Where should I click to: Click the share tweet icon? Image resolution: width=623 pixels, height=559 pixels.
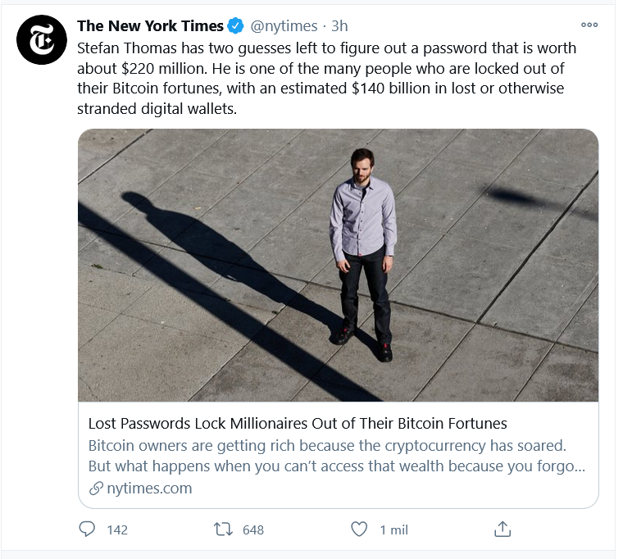[x=503, y=529]
